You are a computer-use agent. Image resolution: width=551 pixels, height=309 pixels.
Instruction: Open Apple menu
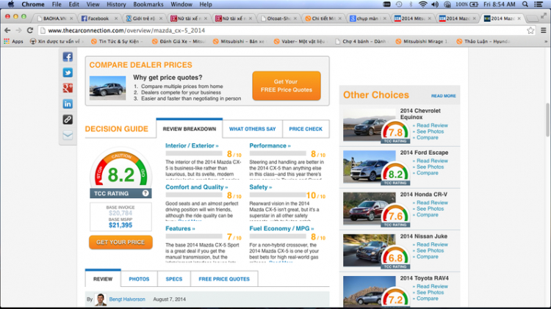click(x=11, y=4)
